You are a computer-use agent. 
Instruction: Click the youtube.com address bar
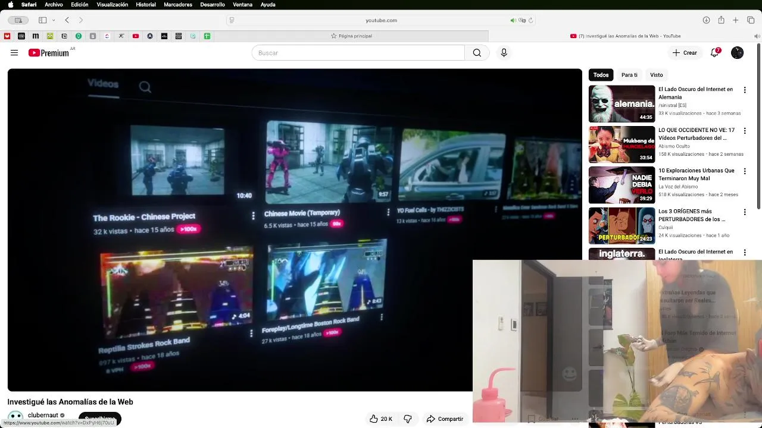coord(381,20)
